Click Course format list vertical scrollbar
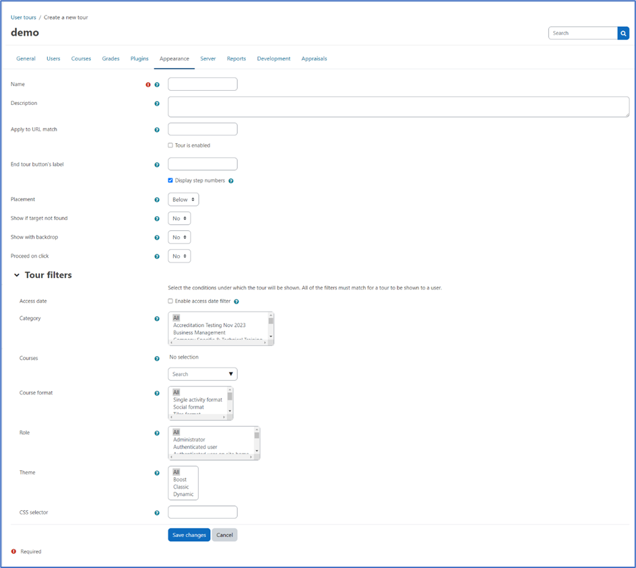This screenshot has width=636, height=568. [x=230, y=400]
